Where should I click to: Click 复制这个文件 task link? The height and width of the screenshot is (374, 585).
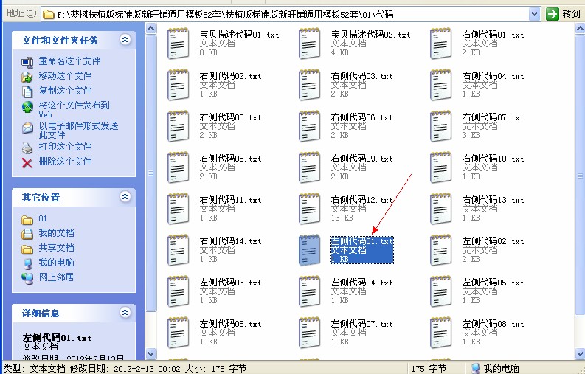[66, 90]
